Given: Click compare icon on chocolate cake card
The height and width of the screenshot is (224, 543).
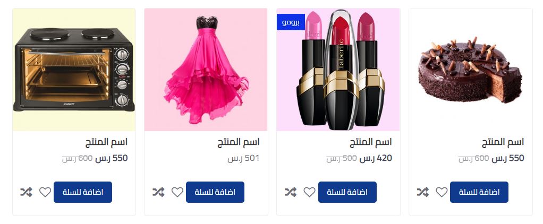Looking at the screenshot, I should pyautogui.click(x=423, y=192).
